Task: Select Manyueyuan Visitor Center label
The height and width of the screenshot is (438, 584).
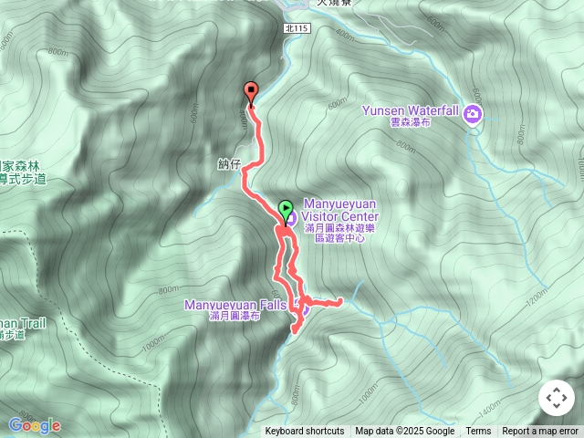Action: [339, 210]
